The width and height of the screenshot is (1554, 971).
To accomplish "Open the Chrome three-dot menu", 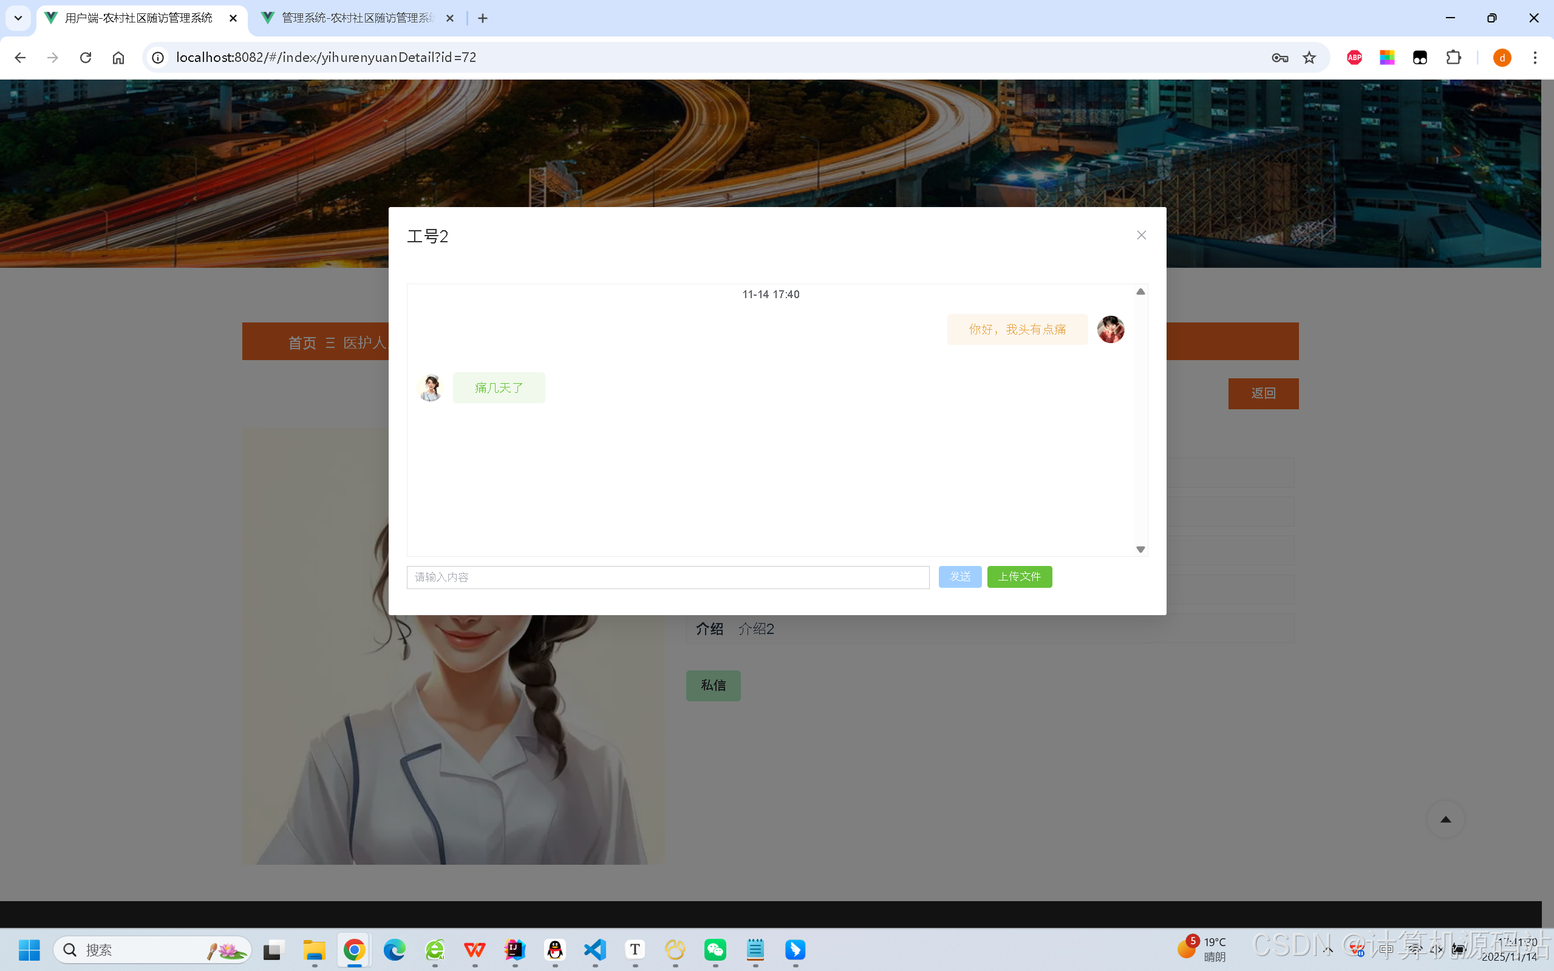I will click(1535, 58).
